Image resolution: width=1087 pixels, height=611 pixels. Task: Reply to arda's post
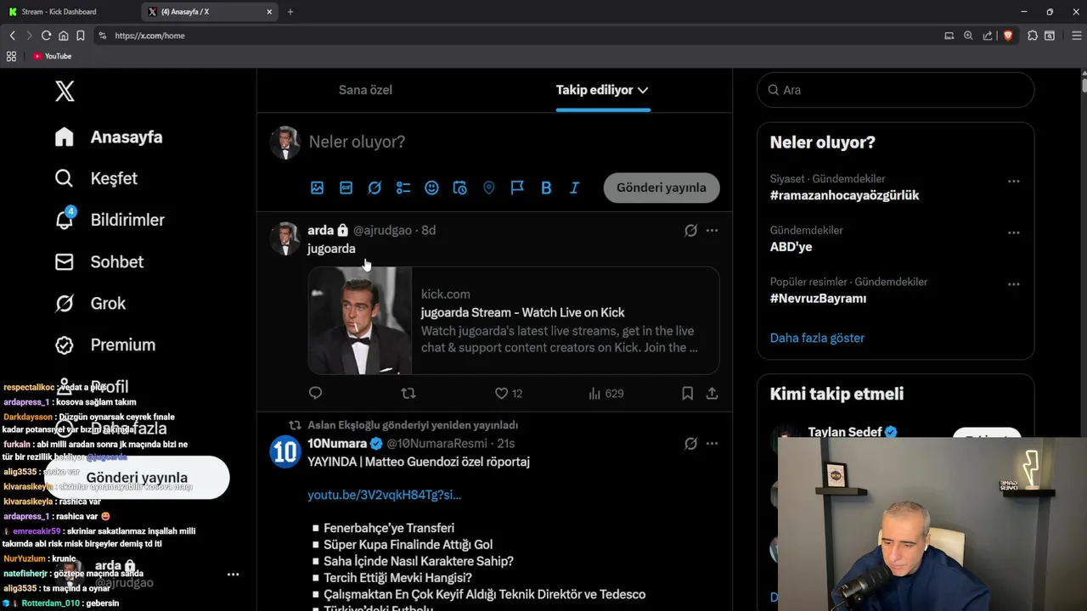315,393
